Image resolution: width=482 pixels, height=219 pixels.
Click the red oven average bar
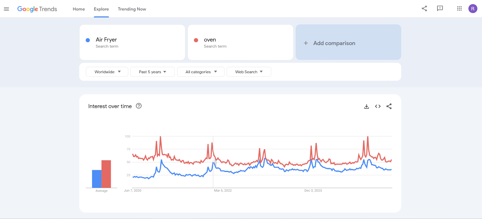(106, 174)
